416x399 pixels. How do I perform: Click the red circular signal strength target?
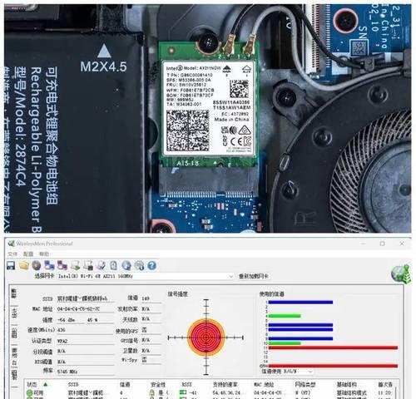tap(206, 337)
